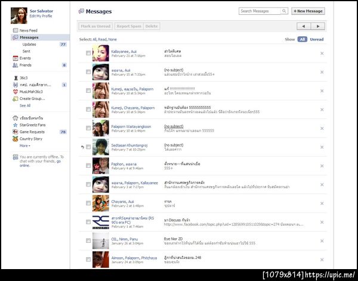
Task: Open the Bye Nior ZD message
Action: click(x=173, y=239)
